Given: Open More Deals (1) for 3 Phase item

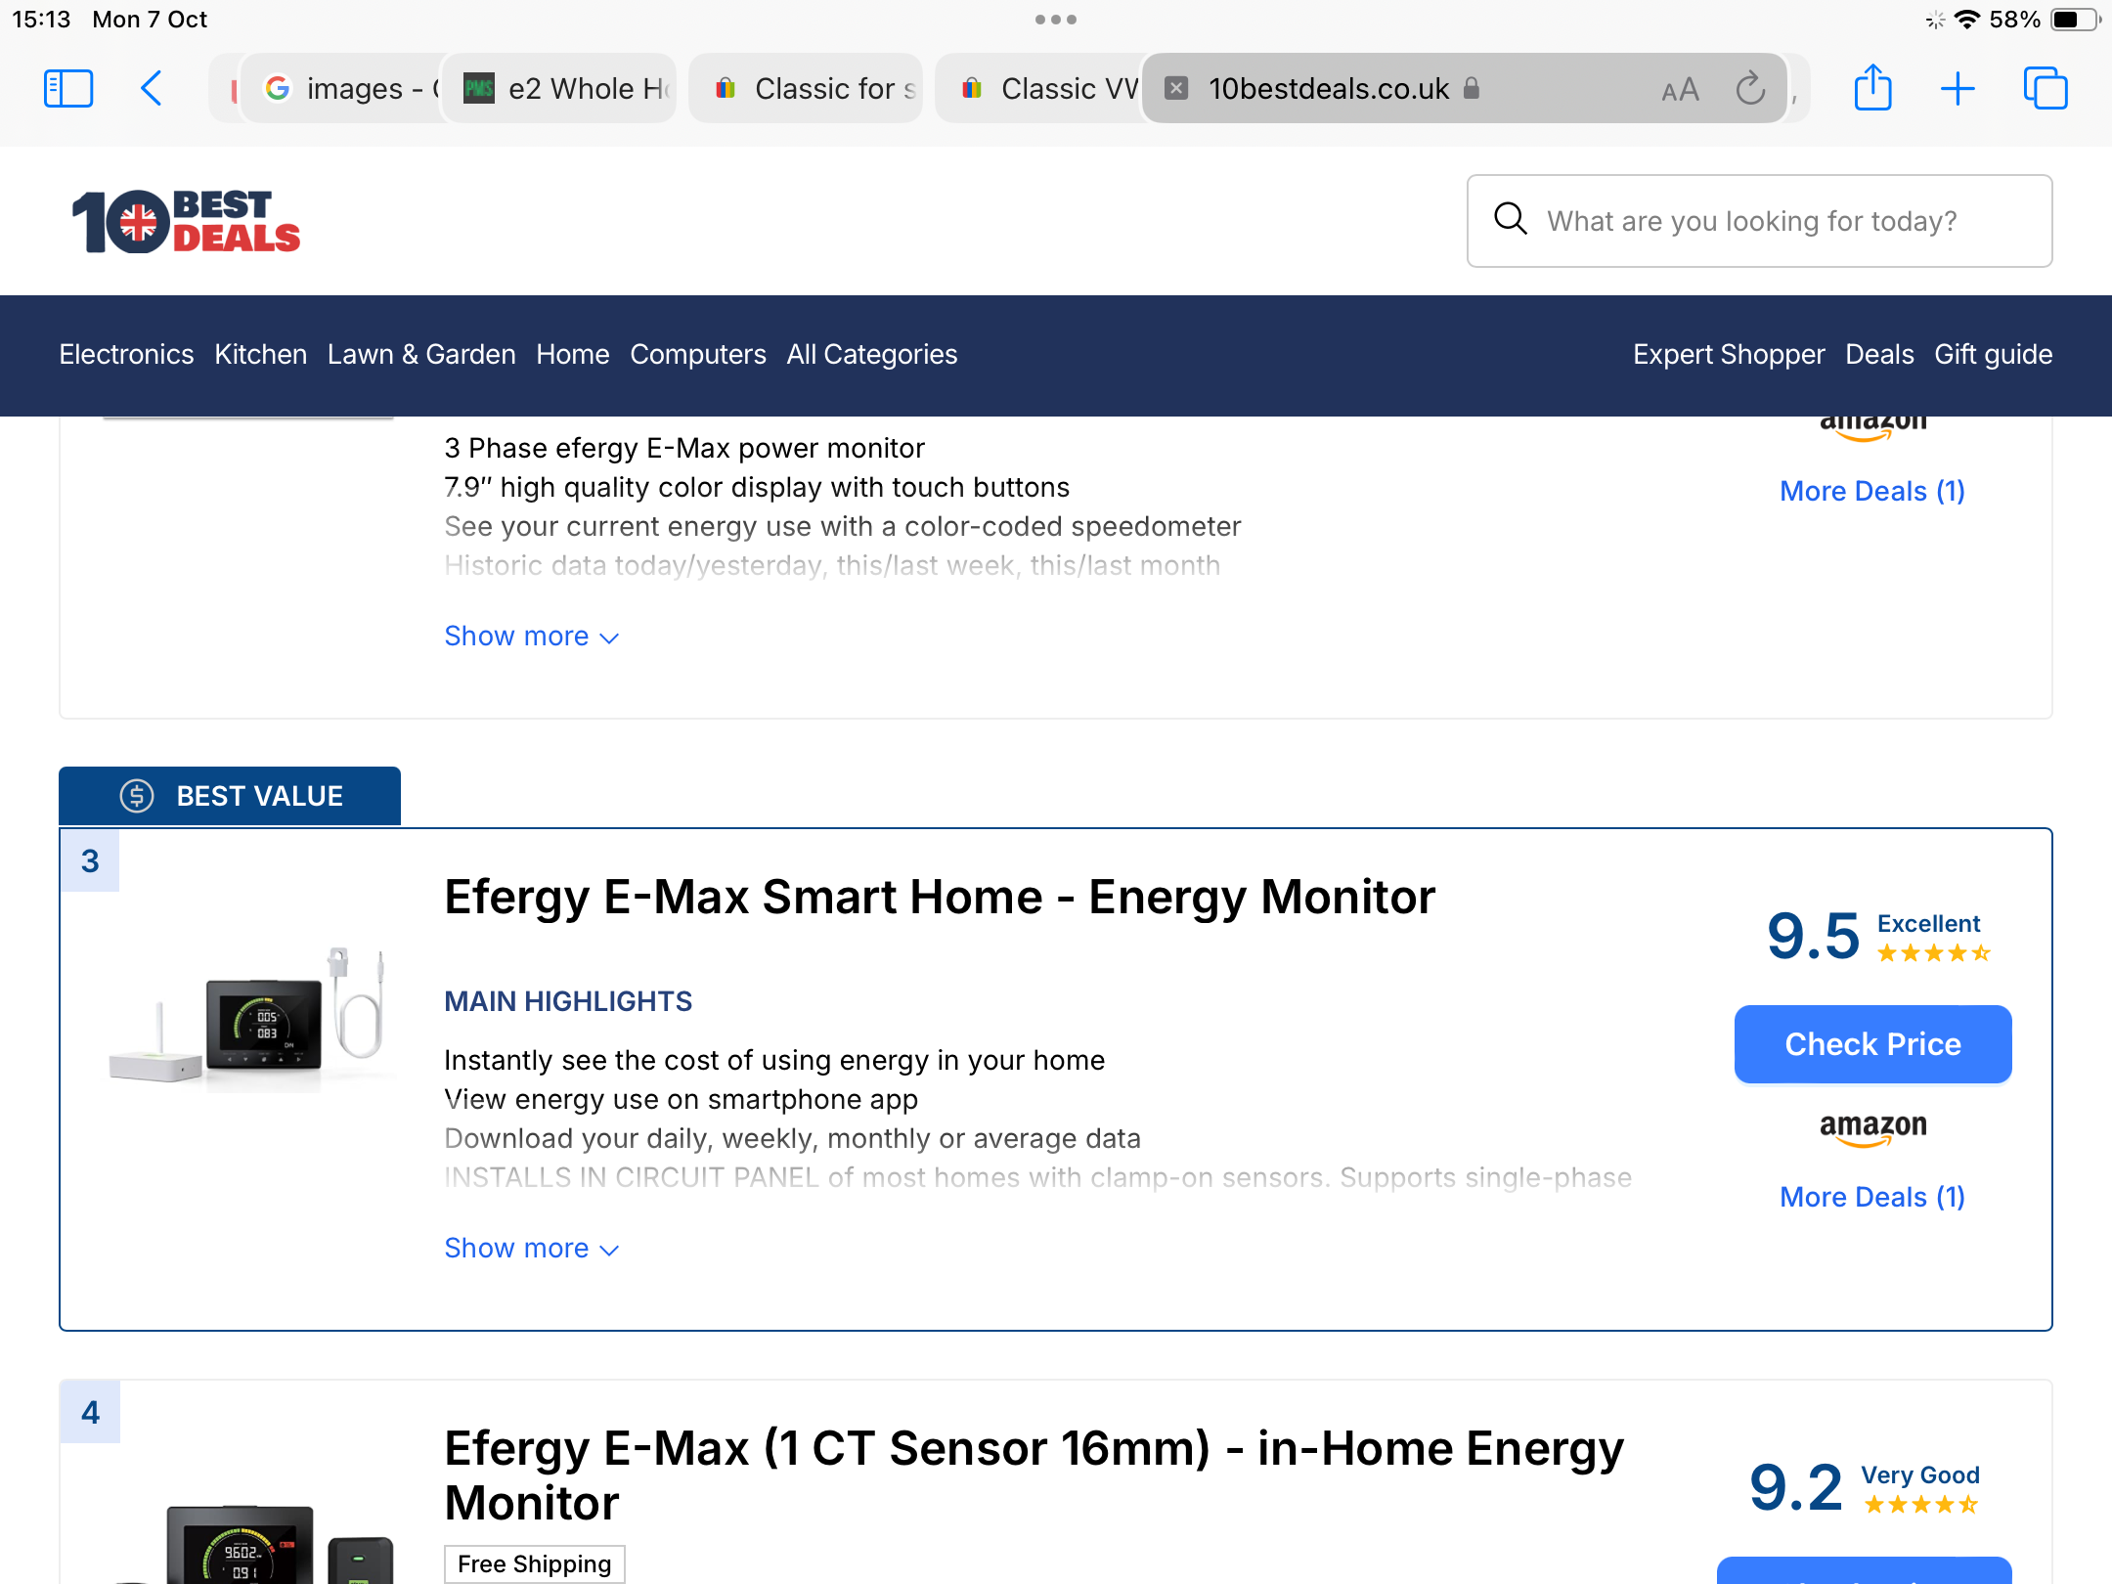Looking at the screenshot, I should click(1872, 491).
